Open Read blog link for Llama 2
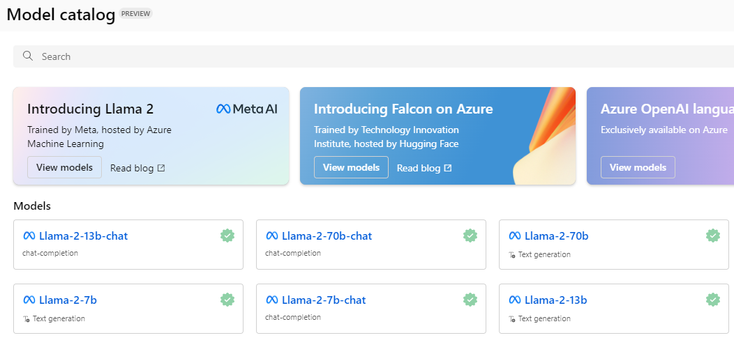 click(137, 168)
